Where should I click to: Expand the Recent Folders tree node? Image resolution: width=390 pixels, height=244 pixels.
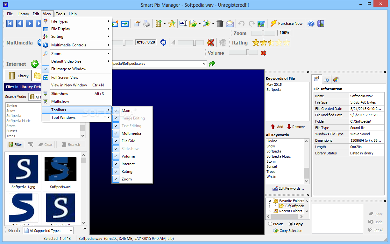(270, 211)
